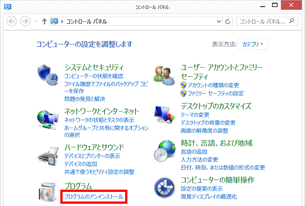The image size is (305, 206).
Task: Open ユーザー アカウントとファミリー セーフティ heading
Action: 222,72
